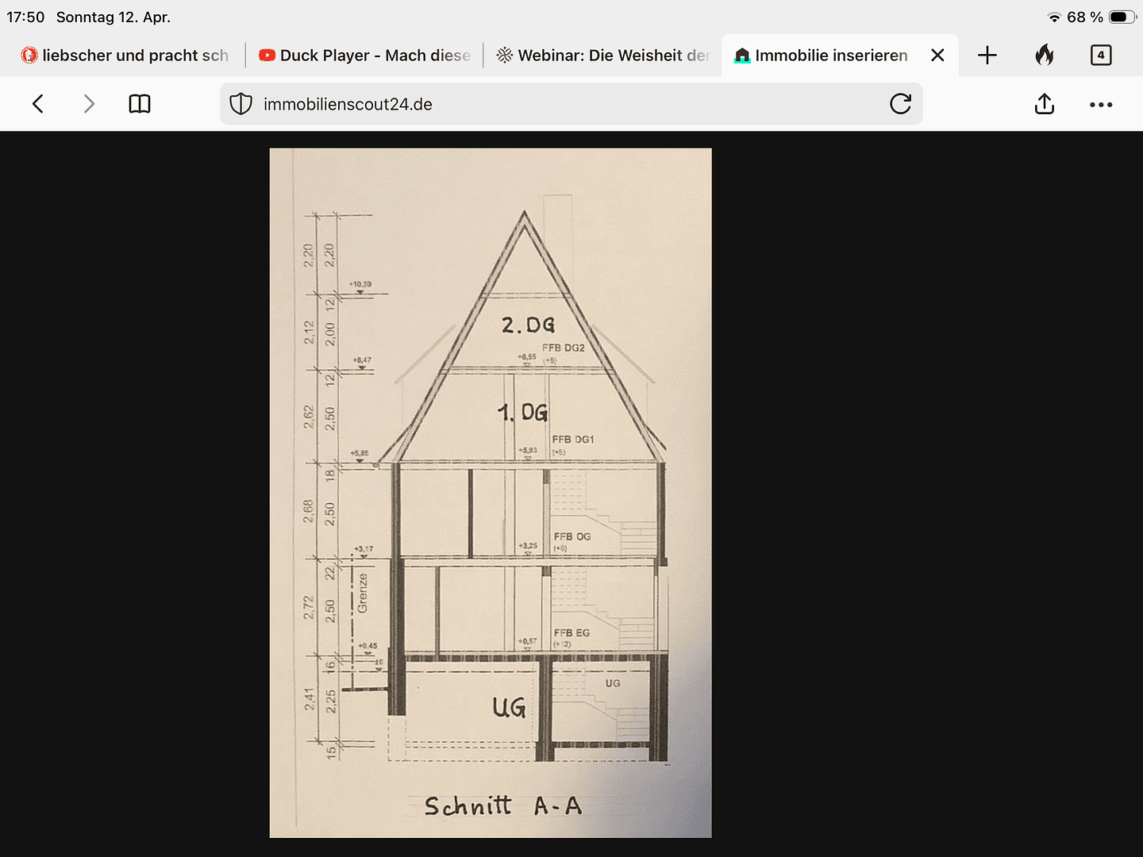The width and height of the screenshot is (1143, 857).
Task: Open the YouTube favicon on Duck Player tab
Action: [267, 55]
